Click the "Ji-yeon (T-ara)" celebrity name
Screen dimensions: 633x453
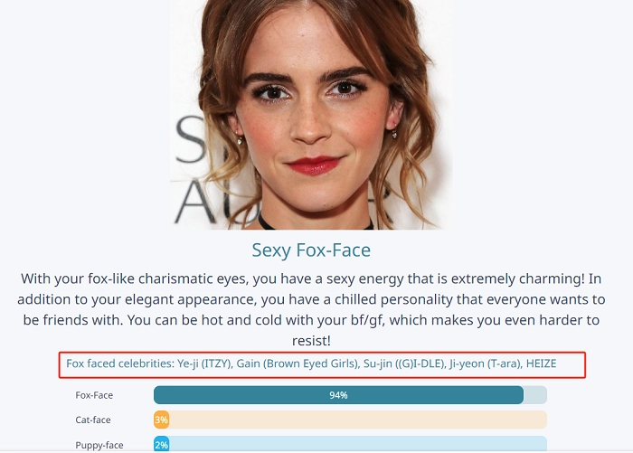coord(487,363)
